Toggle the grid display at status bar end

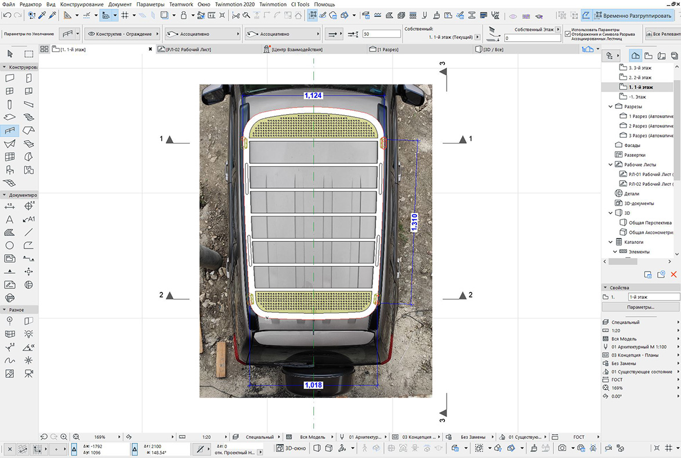[669, 448]
